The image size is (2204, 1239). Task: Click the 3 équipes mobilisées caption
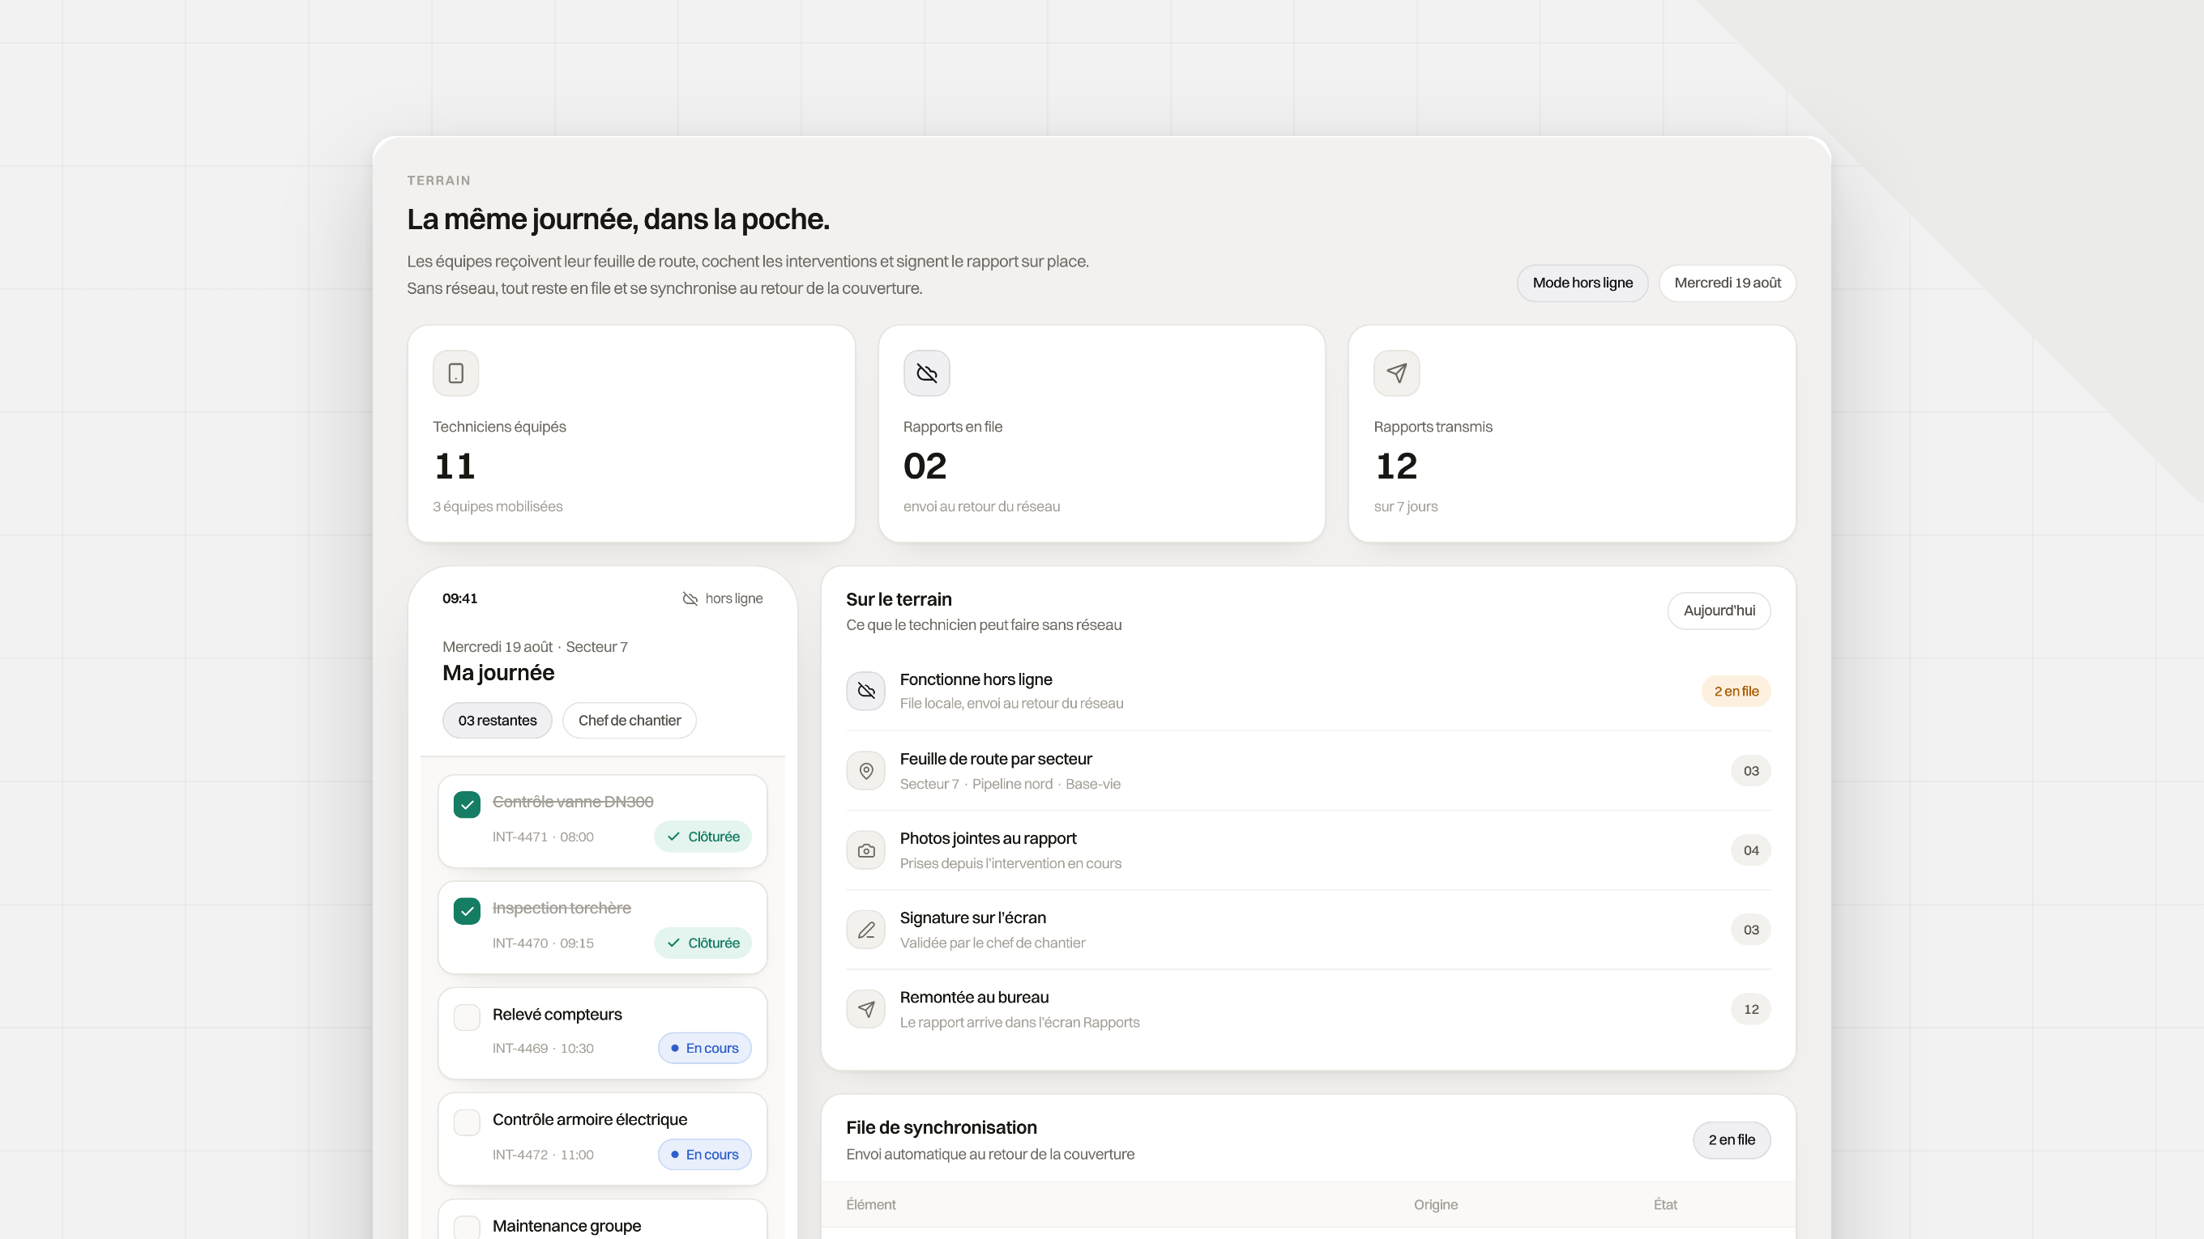click(497, 506)
